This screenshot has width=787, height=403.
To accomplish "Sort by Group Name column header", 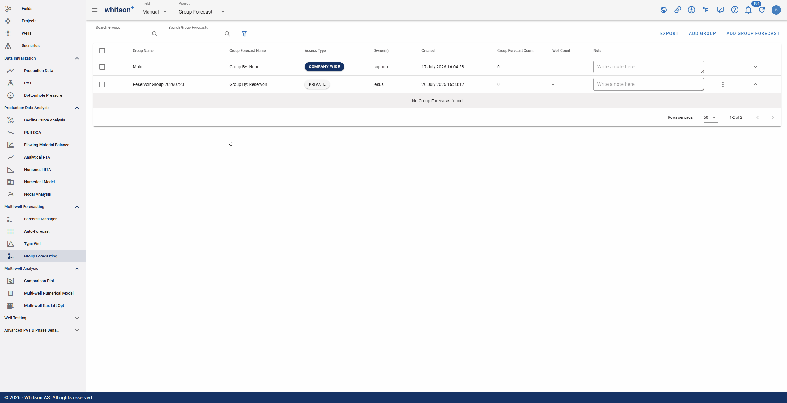I will pos(143,51).
